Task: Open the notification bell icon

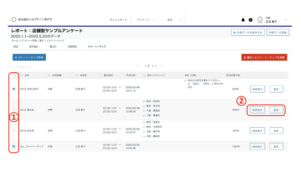Action: (x=243, y=20)
